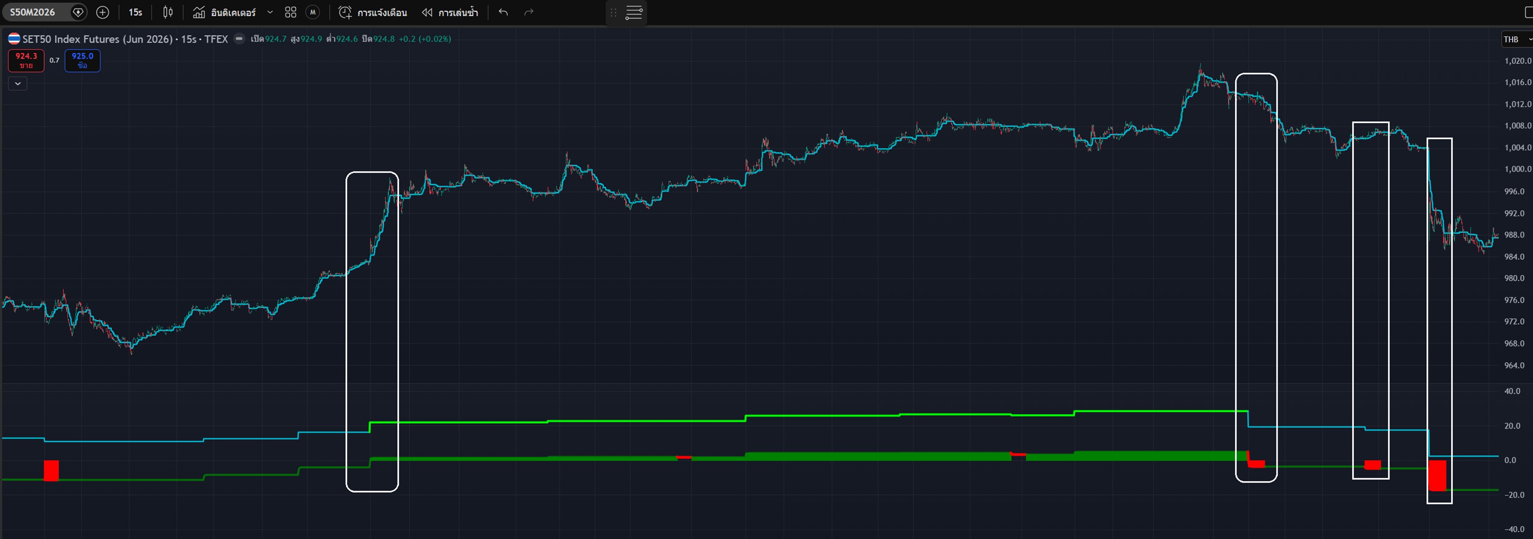Start bar replay (การเล่นซ้ำ)
The height and width of the screenshot is (539, 1533).
(x=450, y=12)
